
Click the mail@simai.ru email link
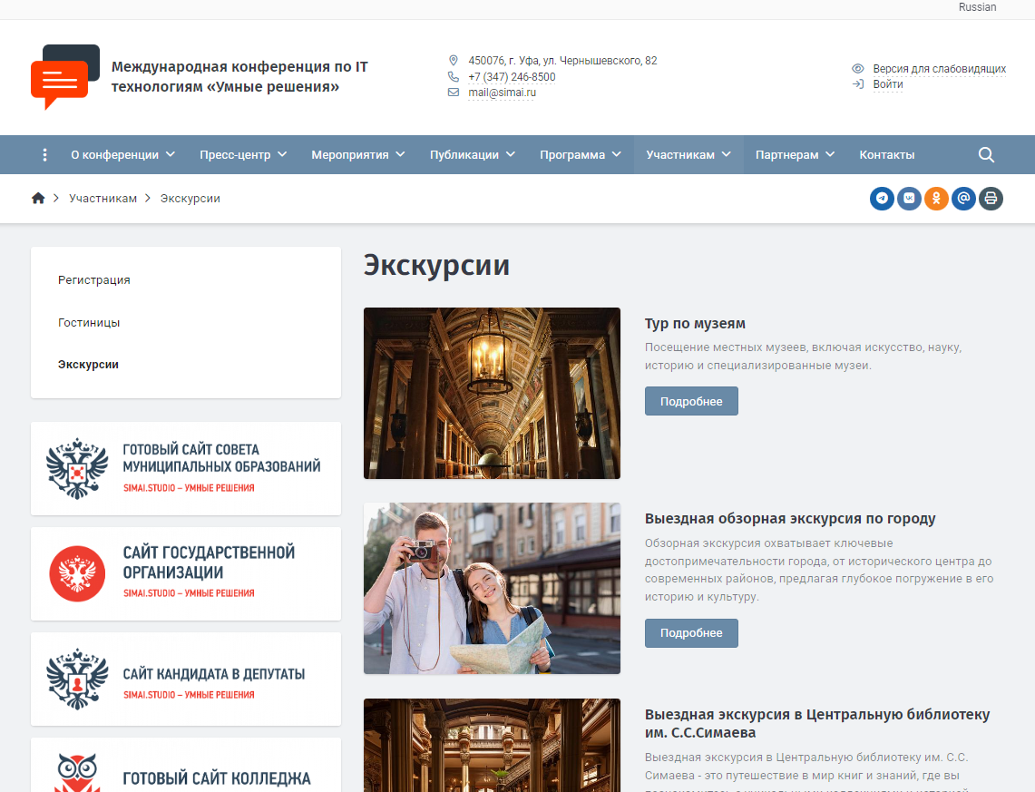click(502, 93)
